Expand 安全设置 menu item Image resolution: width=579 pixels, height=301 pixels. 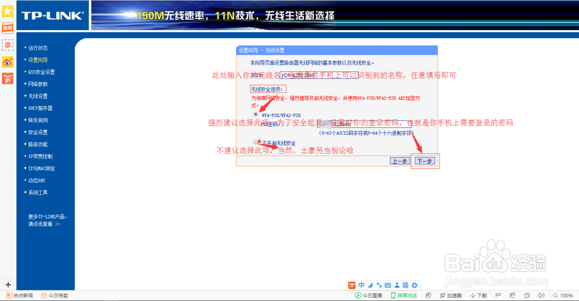[x=38, y=132]
